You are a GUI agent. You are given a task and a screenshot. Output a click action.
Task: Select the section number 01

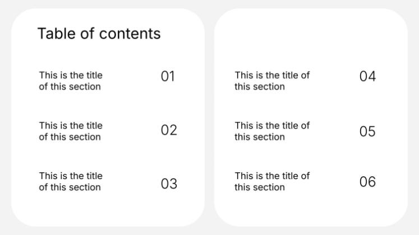coord(168,77)
